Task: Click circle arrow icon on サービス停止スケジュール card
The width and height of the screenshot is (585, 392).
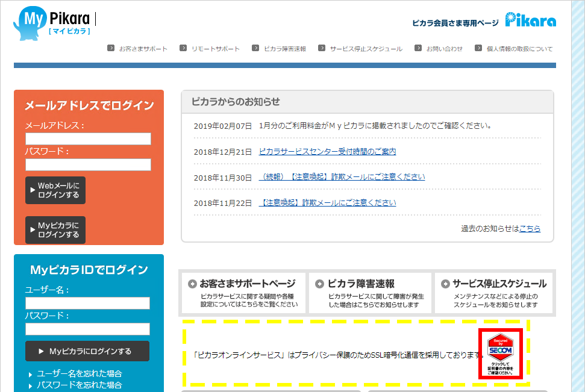Action: click(445, 284)
